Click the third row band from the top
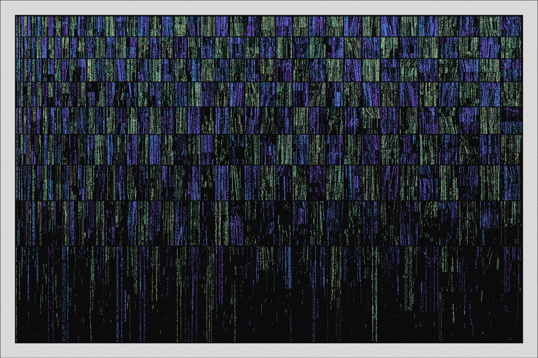The height and width of the screenshot is (358, 538). click(x=269, y=70)
